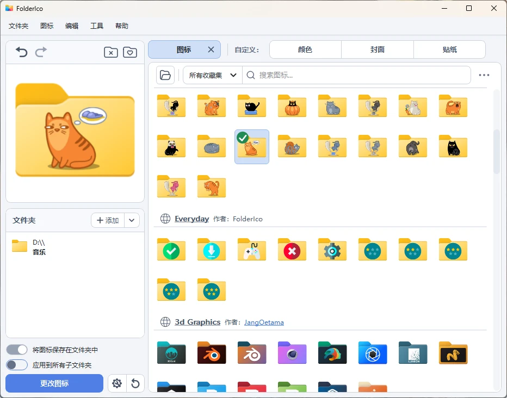Select the Lumion folder icon
This screenshot has height=398, width=507.
(412, 353)
